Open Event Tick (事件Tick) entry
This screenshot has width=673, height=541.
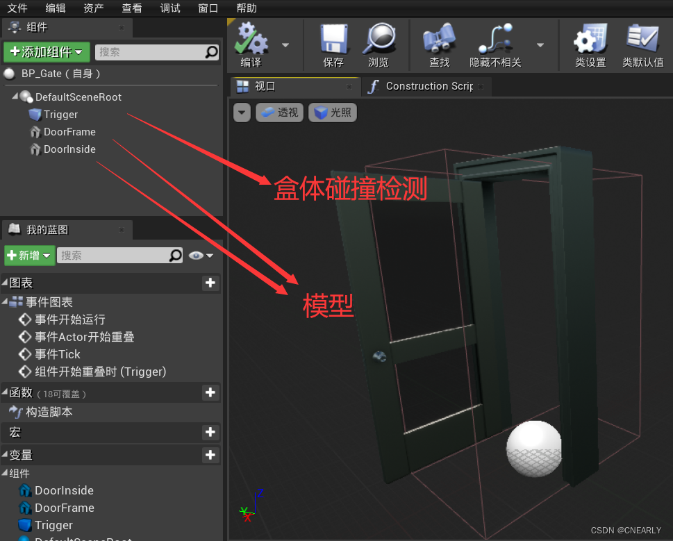tap(58, 354)
